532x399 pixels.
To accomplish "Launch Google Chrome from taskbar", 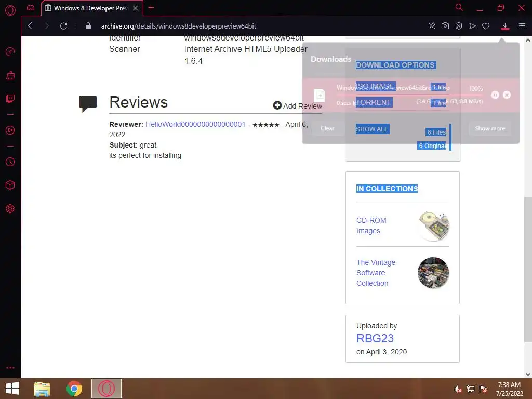I will click(x=74, y=389).
